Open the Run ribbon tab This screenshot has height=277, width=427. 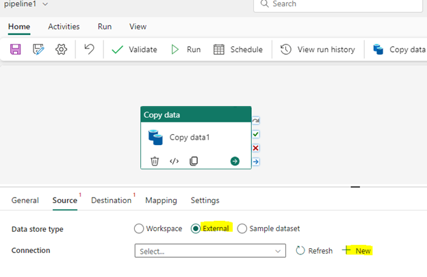(x=105, y=27)
